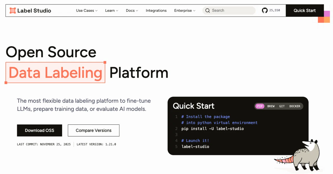Click the search magnifier icon
The width and height of the screenshot is (333, 174).
point(207,10)
